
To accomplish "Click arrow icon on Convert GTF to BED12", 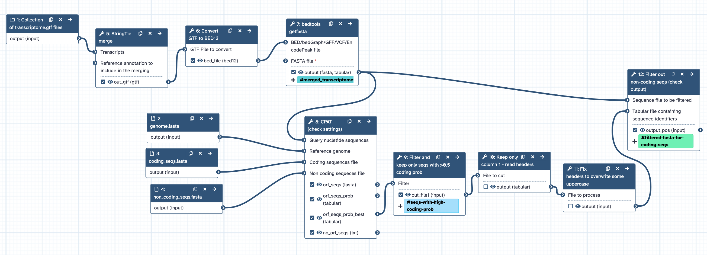I will (249, 31).
